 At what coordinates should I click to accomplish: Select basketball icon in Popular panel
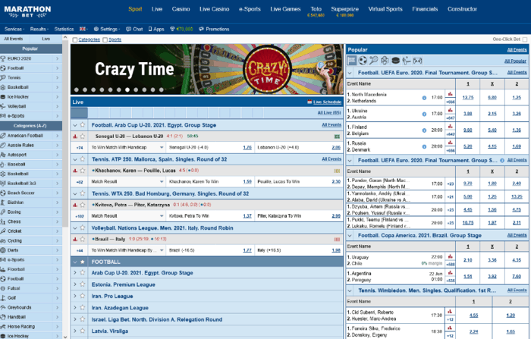coord(385,61)
